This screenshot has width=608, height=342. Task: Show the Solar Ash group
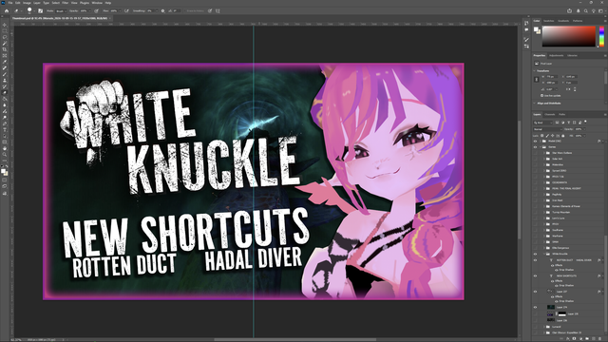(535, 159)
